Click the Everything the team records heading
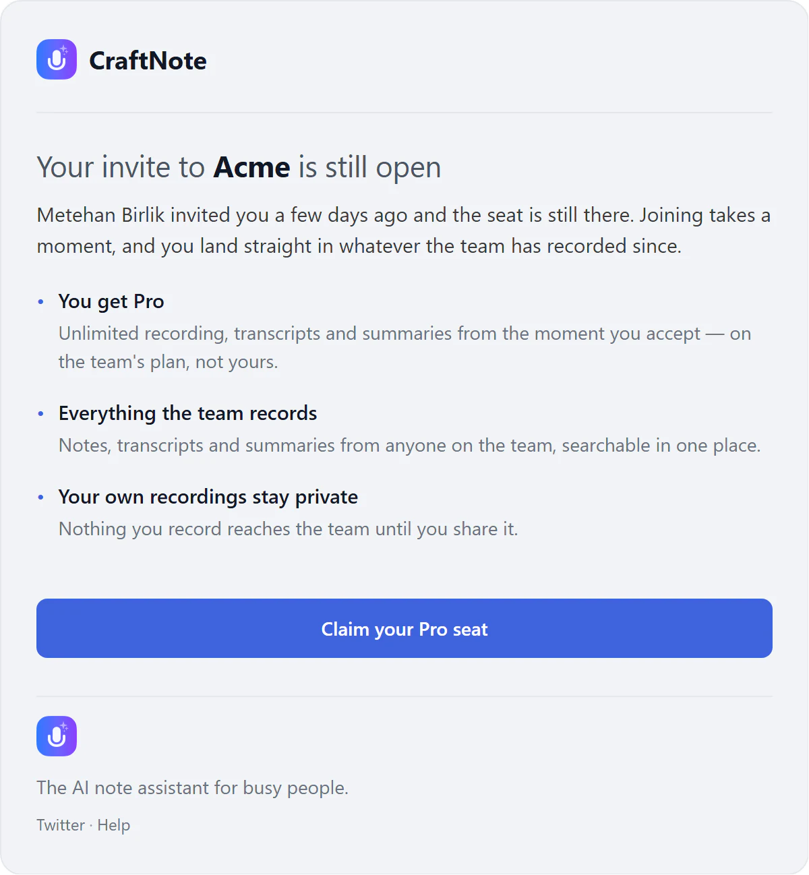This screenshot has width=809, height=875. [x=187, y=413]
